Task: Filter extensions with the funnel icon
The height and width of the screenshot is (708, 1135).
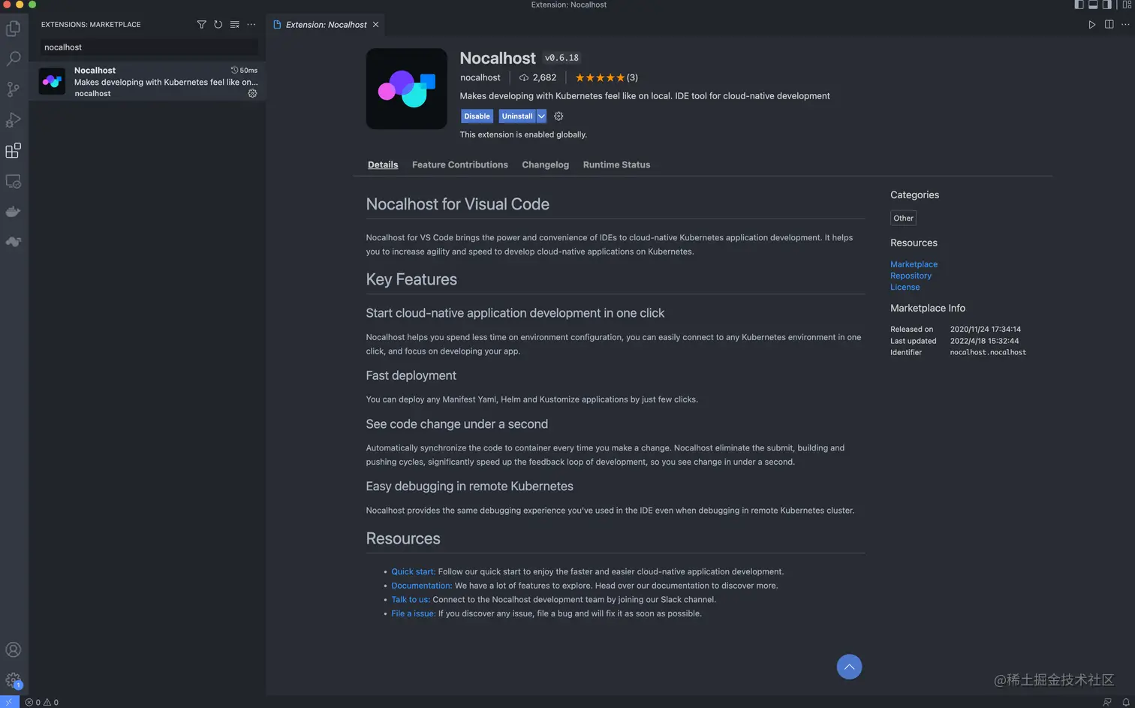Action: coord(201,25)
